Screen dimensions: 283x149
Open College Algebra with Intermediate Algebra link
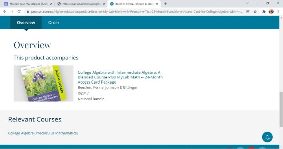[x=120, y=77]
